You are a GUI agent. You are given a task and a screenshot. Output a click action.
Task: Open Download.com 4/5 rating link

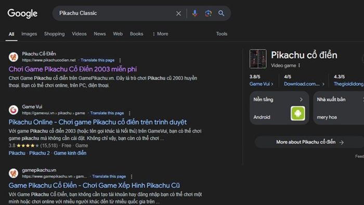(304, 84)
